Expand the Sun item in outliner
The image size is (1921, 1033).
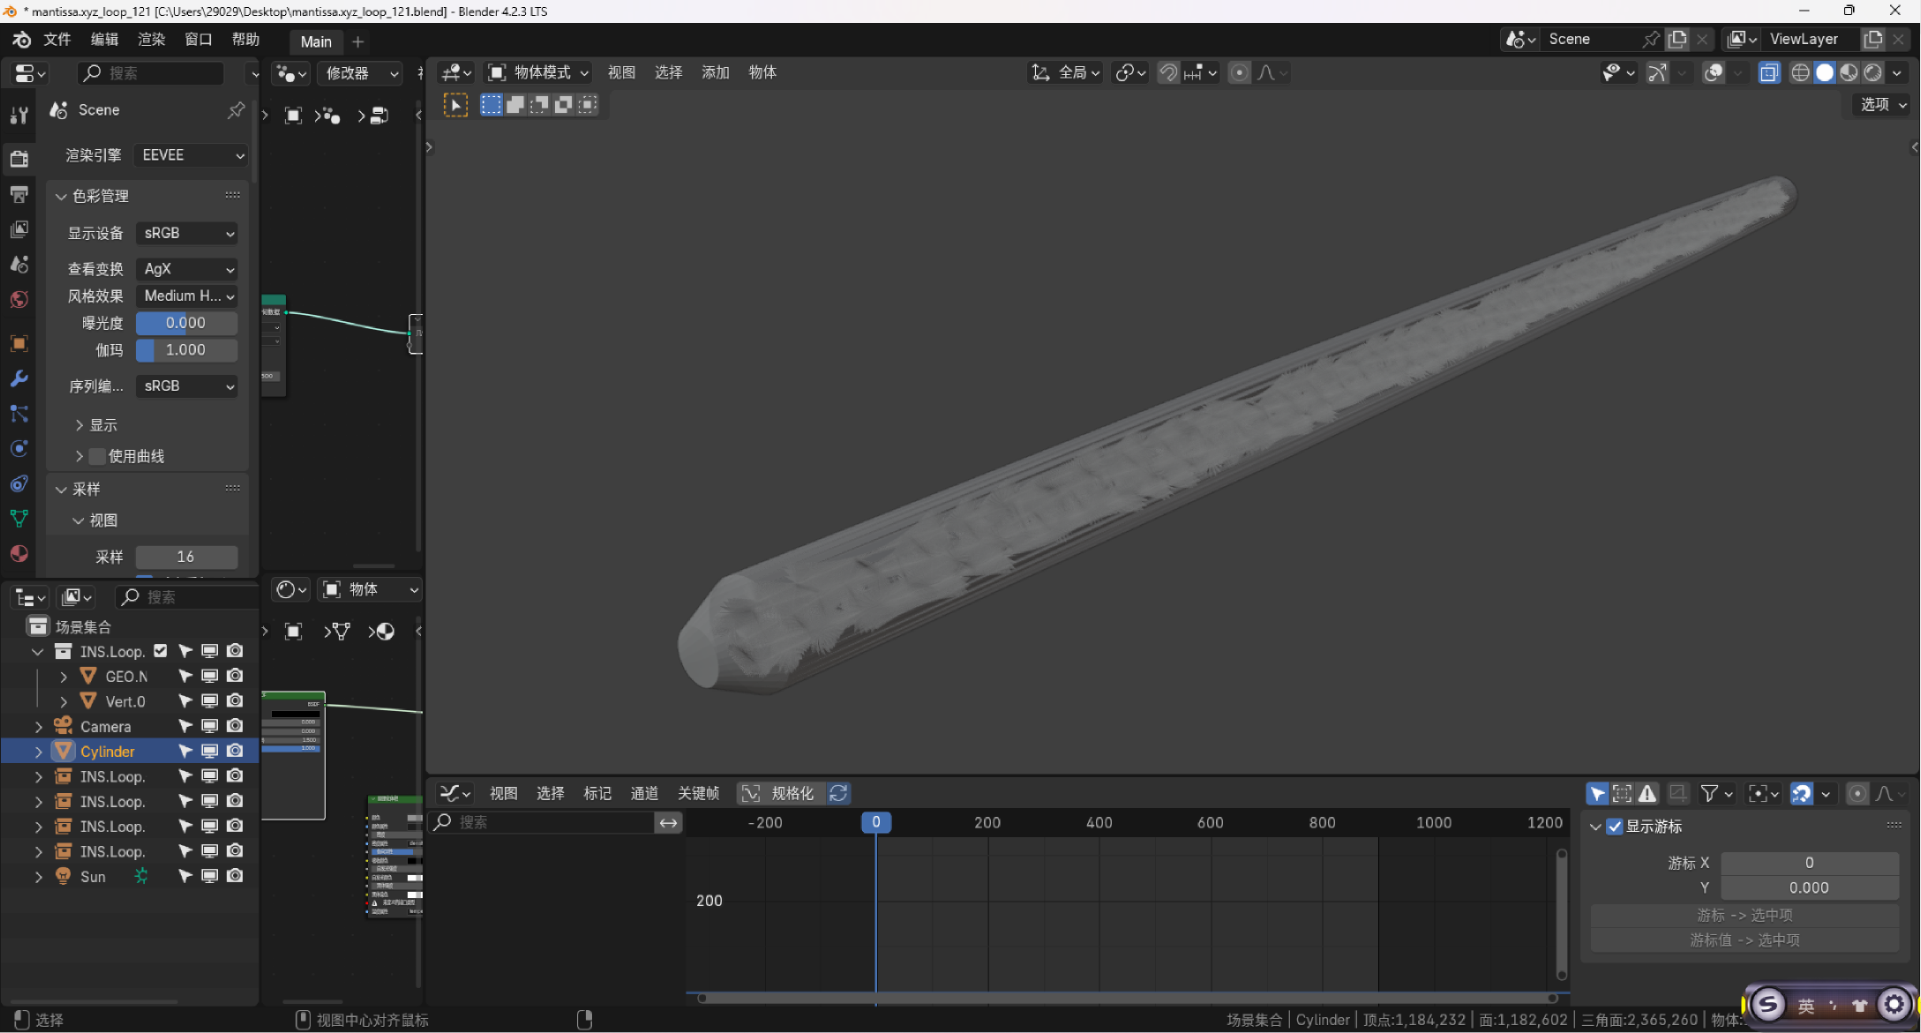[x=38, y=877]
